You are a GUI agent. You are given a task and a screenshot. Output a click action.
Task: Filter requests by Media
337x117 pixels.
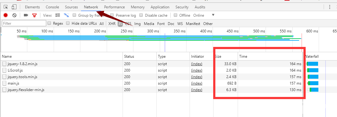coord(149,23)
